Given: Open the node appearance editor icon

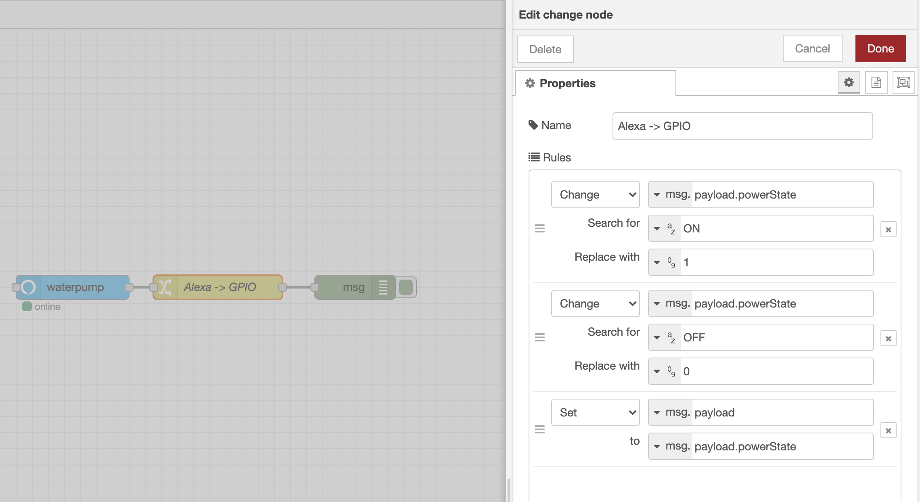Looking at the screenshot, I should click(x=903, y=82).
